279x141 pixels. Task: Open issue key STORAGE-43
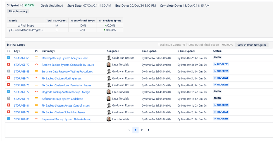tap(22, 72)
